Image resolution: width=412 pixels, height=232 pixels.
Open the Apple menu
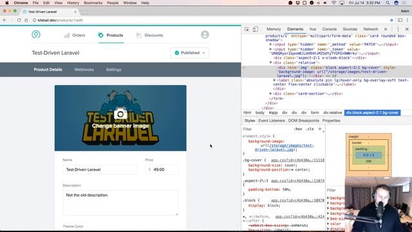click(7, 3)
